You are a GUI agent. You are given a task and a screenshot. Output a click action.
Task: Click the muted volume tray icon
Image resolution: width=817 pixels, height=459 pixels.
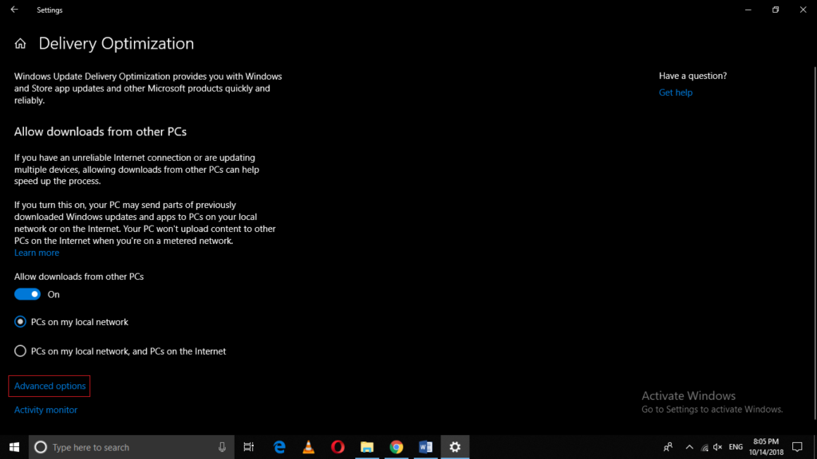pyautogui.click(x=718, y=447)
